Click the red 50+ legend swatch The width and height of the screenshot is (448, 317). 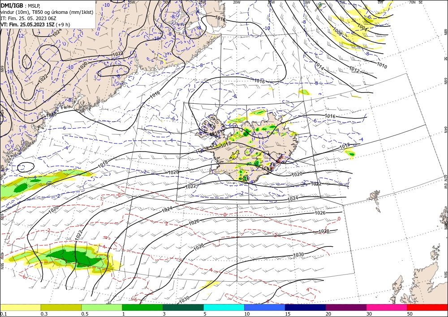[427, 307]
